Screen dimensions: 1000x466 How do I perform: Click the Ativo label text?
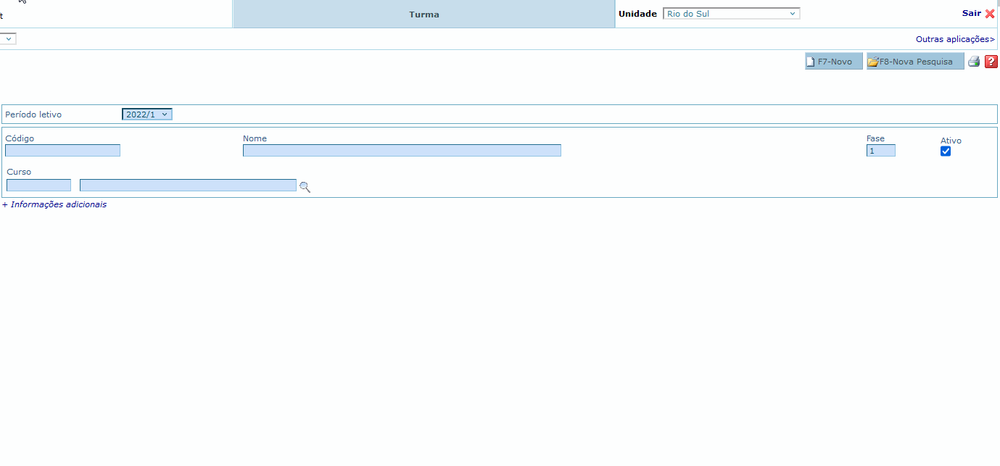[951, 141]
